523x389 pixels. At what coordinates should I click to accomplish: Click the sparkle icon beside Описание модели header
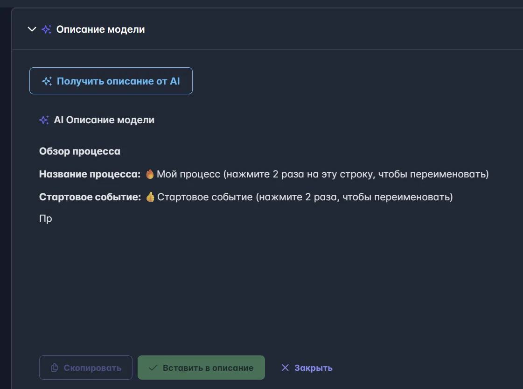(x=46, y=29)
